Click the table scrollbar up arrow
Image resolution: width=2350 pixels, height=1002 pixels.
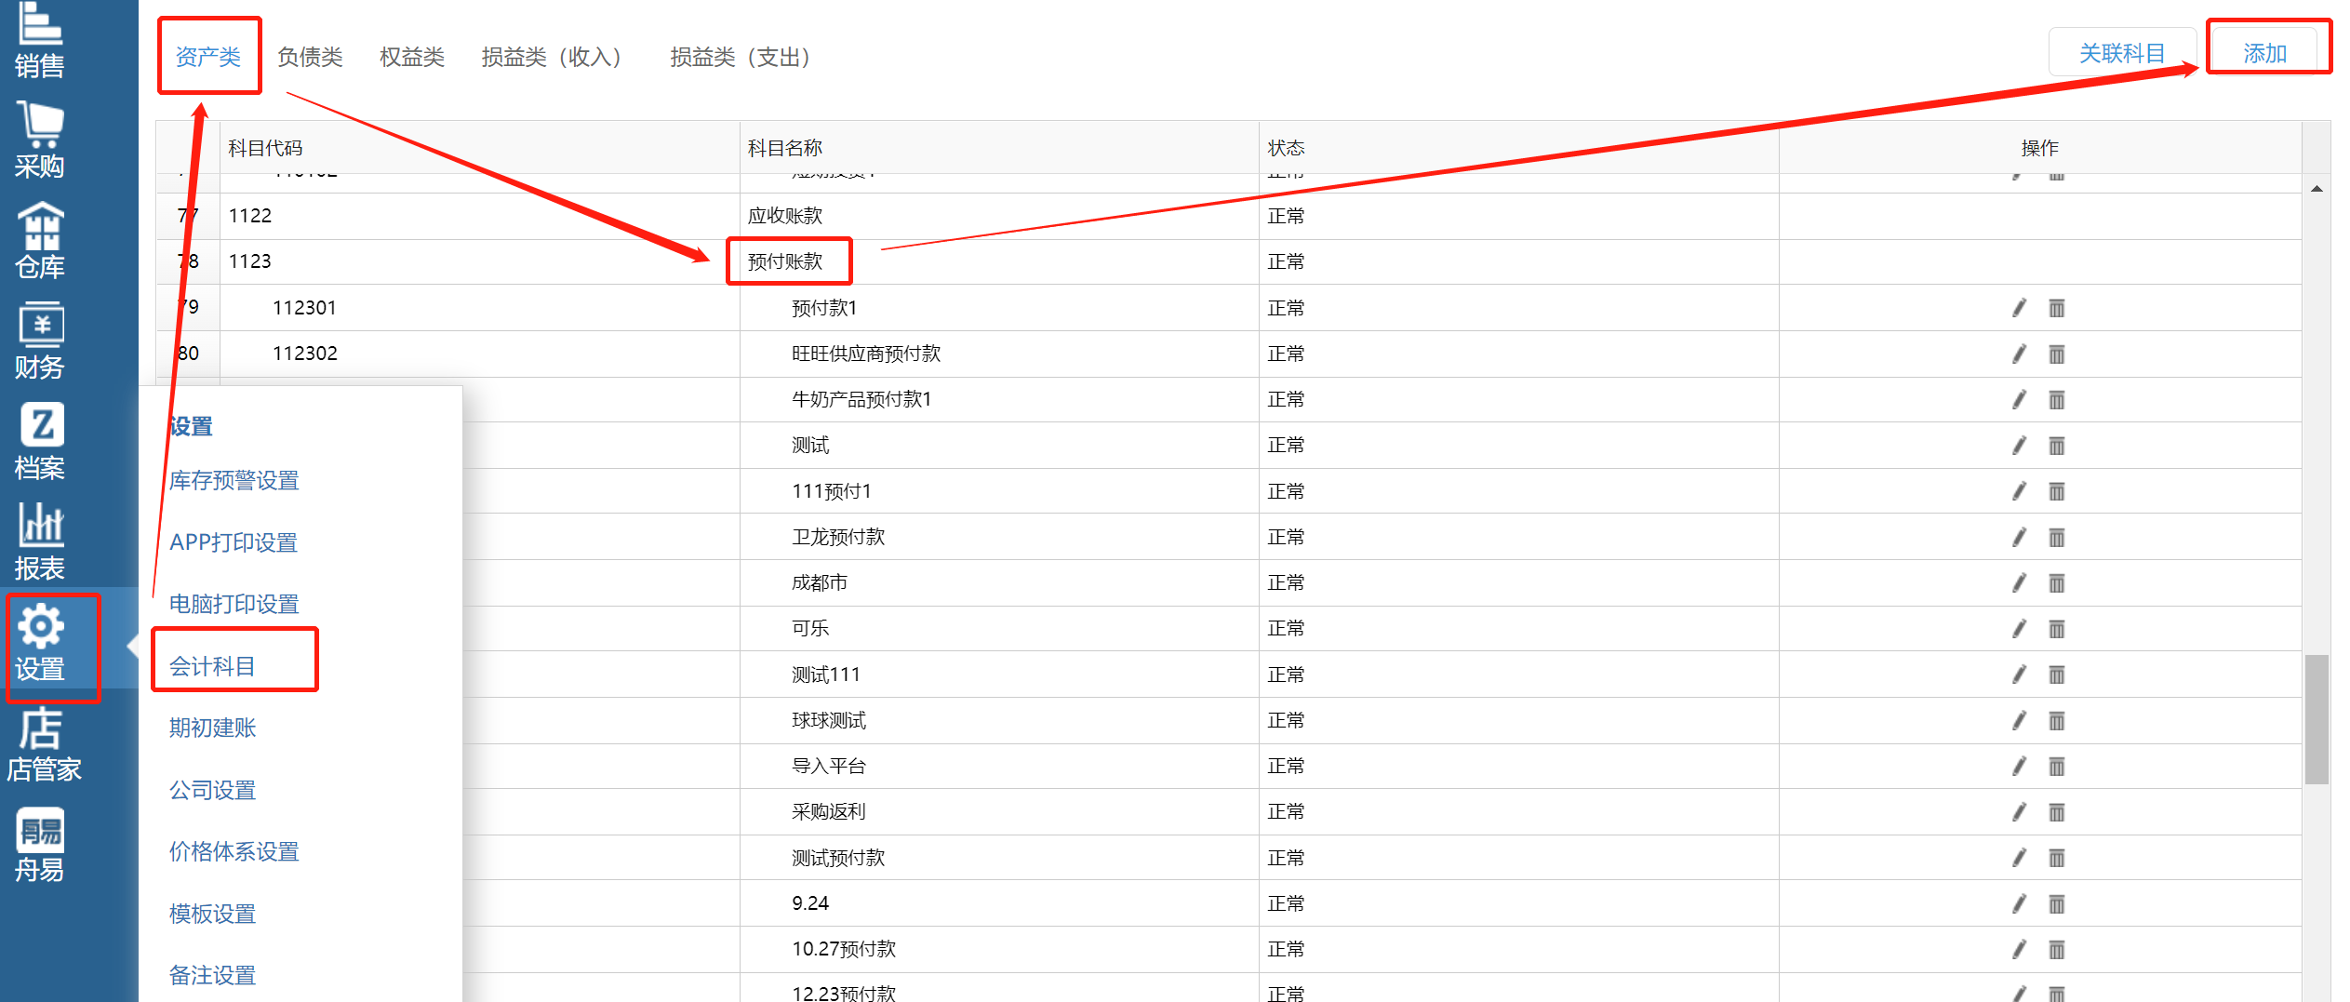coord(2317,189)
